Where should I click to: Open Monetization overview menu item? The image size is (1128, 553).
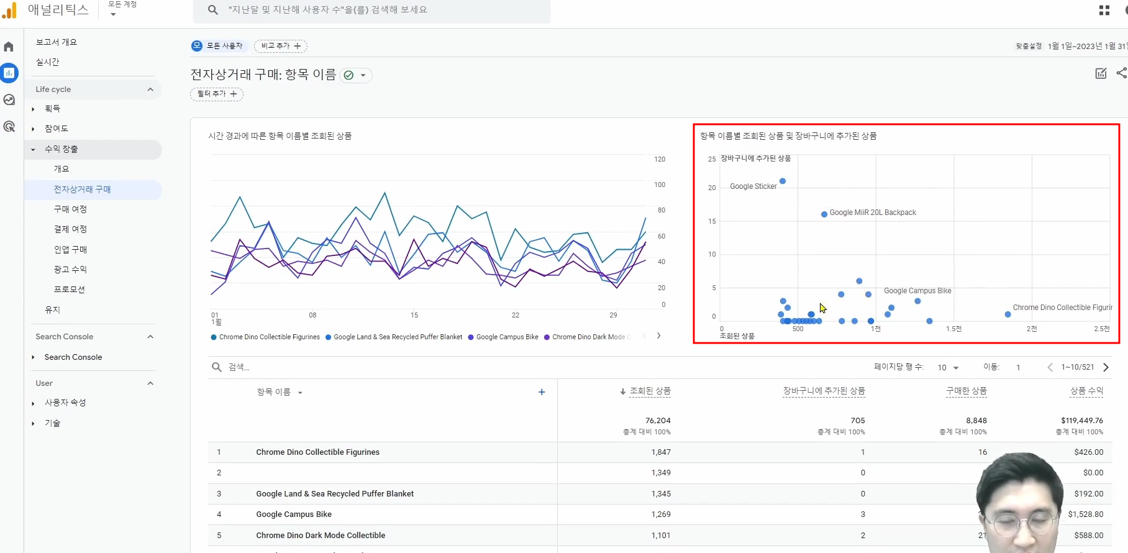(61, 169)
